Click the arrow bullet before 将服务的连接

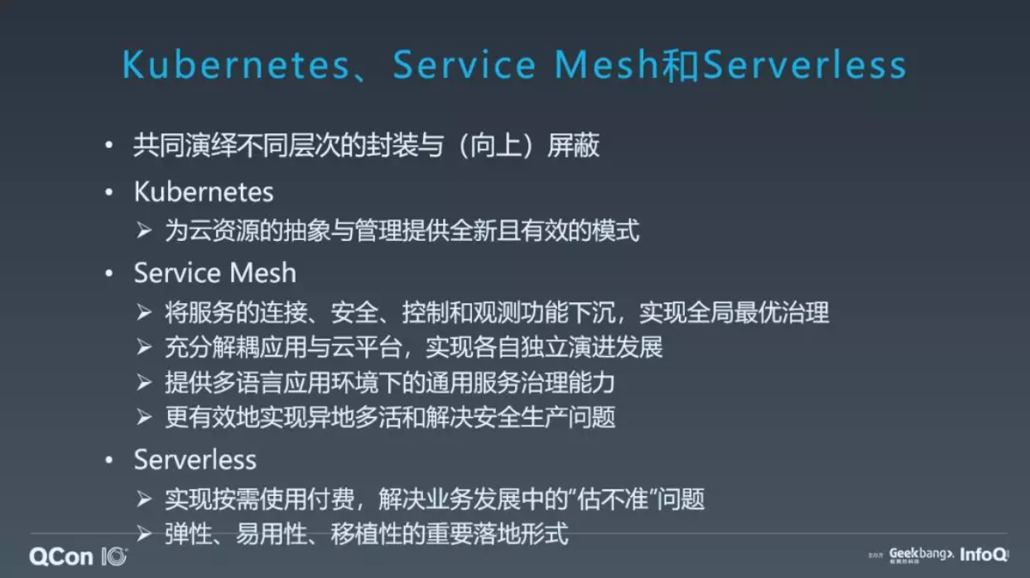click(145, 312)
